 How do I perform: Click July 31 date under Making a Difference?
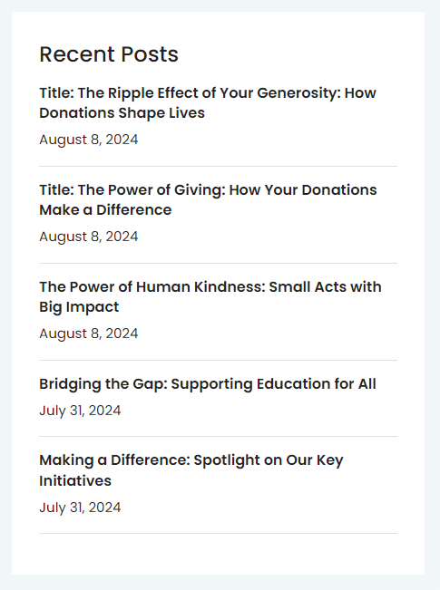coord(80,508)
